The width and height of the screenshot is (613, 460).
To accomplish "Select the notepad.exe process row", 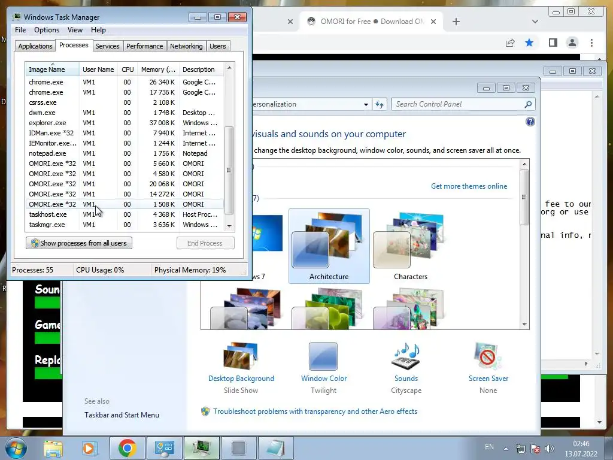I will pyautogui.click(x=125, y=153).
